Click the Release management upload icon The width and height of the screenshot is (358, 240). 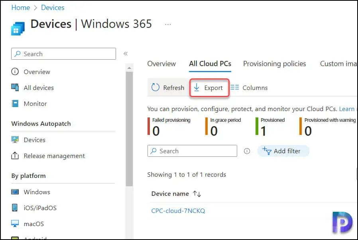click(x=15, y=156)
